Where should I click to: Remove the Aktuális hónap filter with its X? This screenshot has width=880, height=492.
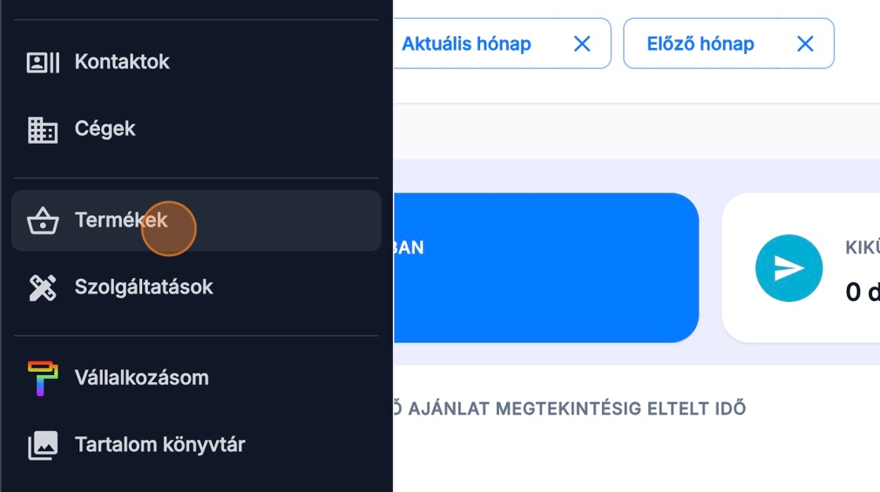pos(582,44)
